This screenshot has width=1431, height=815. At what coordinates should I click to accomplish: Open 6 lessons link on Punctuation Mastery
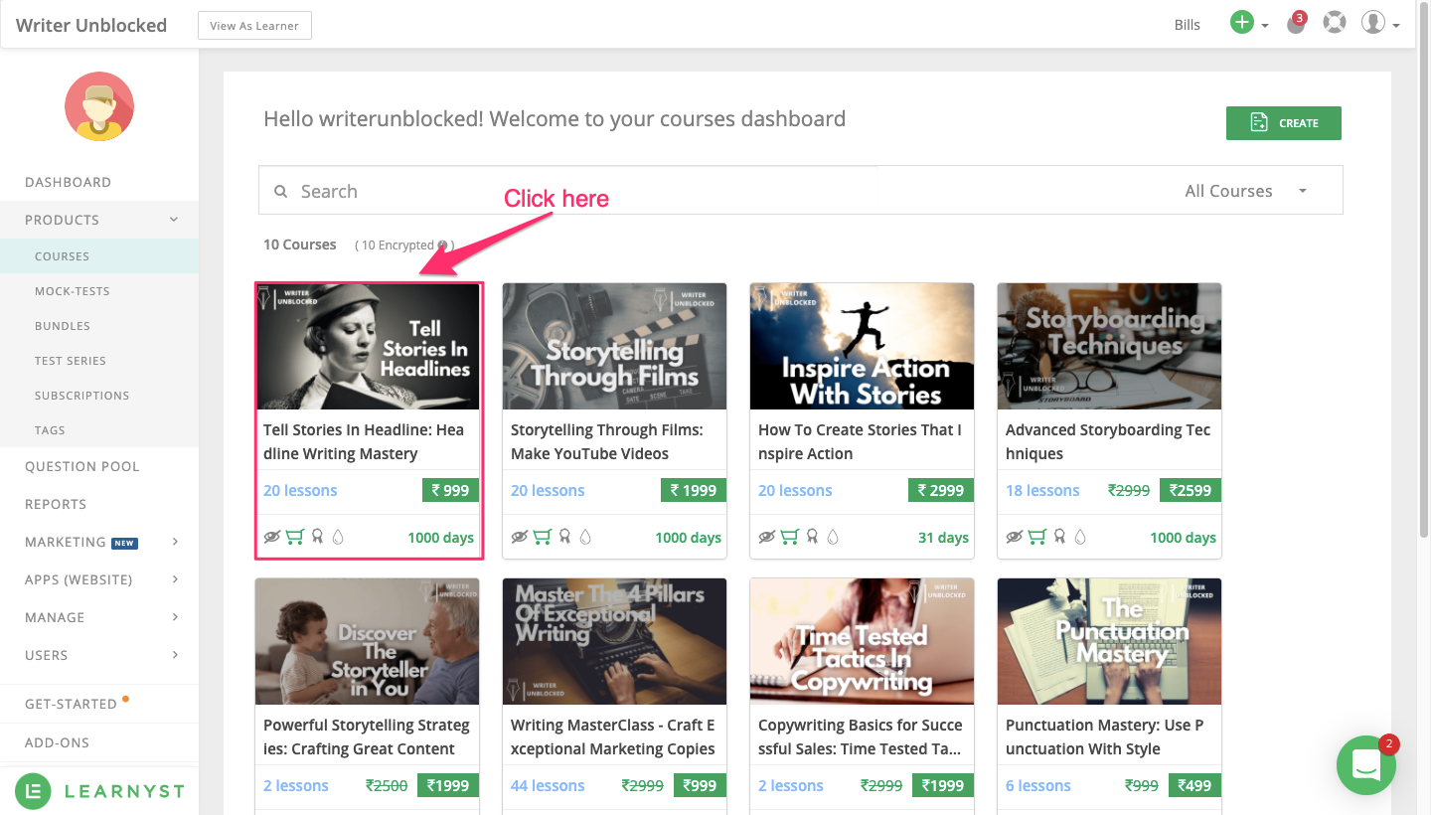coord(1038,785)
